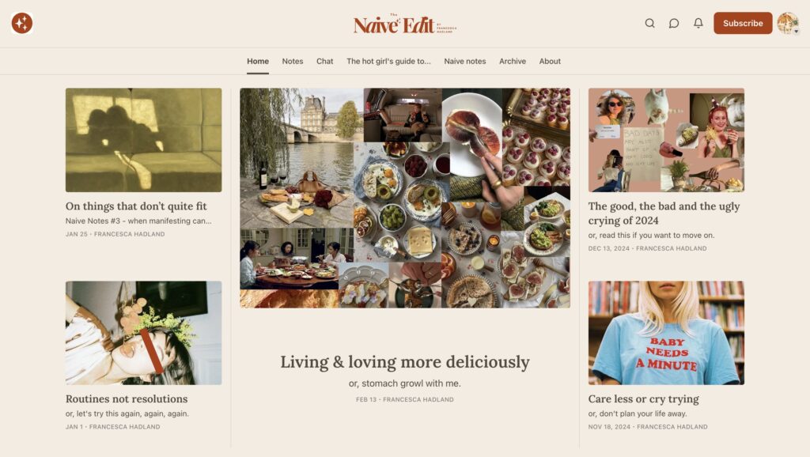Screen dimensions: 810x457
Task: Click the food collage featured image
Action: [405, 198]
